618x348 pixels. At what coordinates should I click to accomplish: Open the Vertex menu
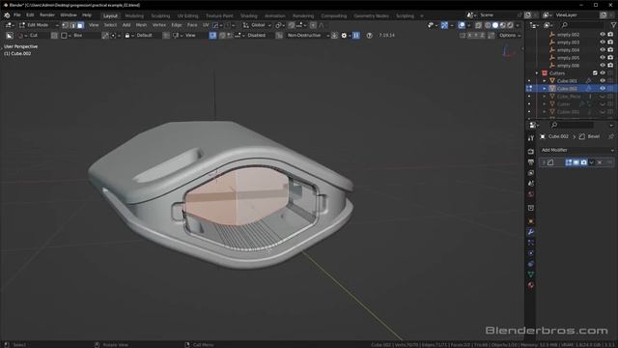158,25
